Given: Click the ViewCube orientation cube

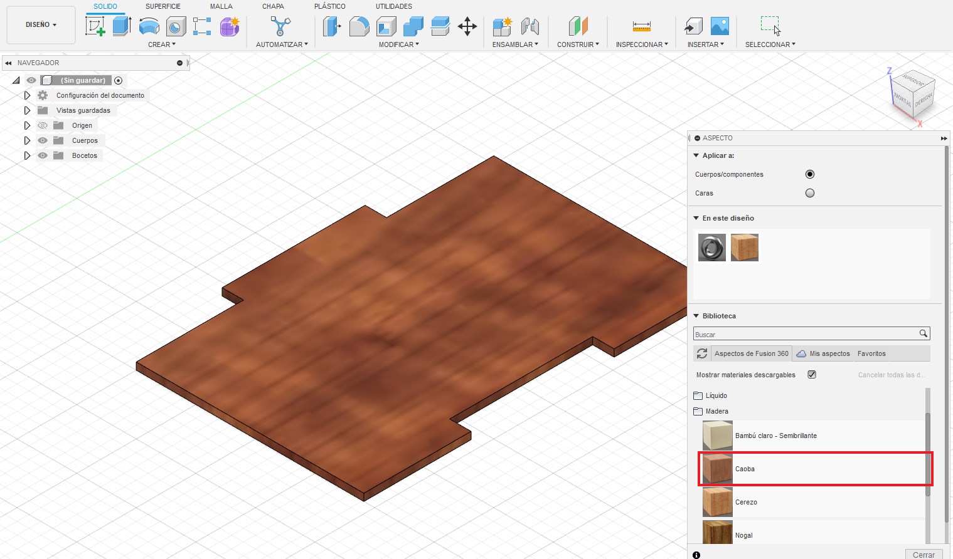Looking at the screenshot, I should point(913,94).
